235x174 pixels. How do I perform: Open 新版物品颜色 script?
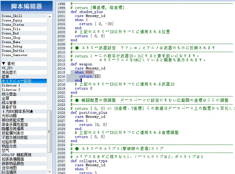[24, 164]
